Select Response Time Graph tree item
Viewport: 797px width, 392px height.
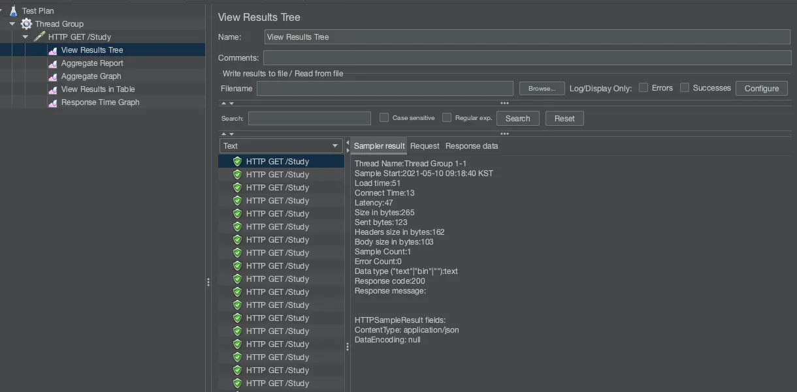coord(101,102)
